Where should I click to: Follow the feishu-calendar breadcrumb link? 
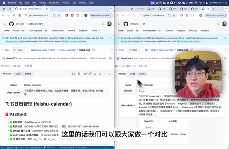[67, 50]
